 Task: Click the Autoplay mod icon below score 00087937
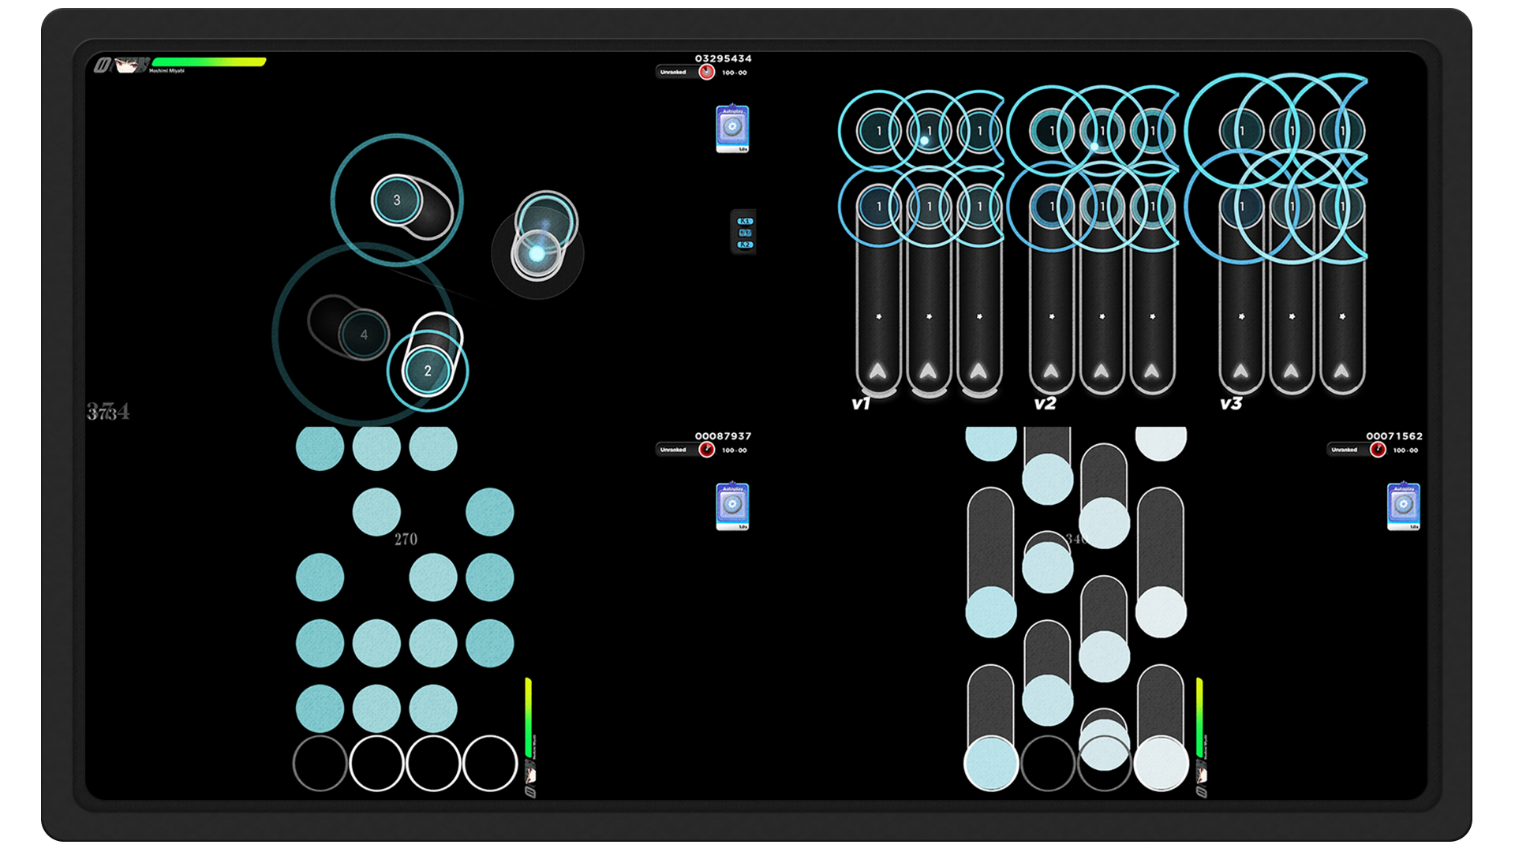(732, 506)
